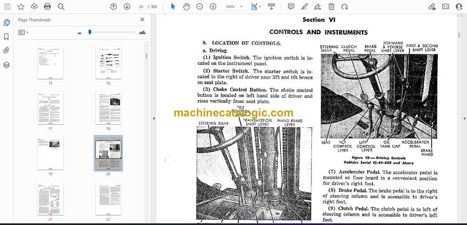Go to next page with the down arrow
Screen dimensions: 467x225
pos(127,7)
